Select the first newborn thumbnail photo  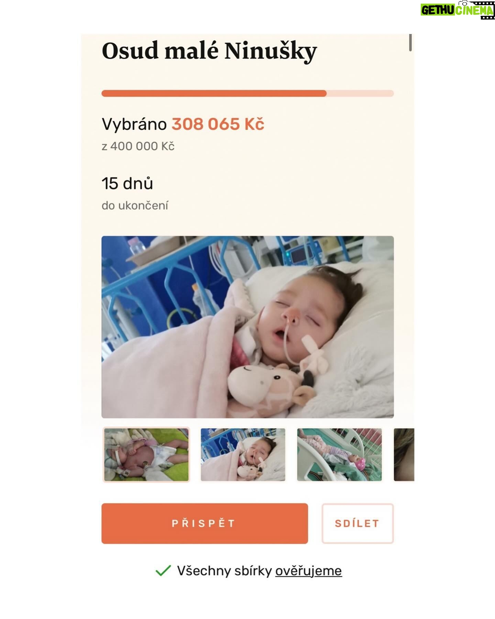146,455
